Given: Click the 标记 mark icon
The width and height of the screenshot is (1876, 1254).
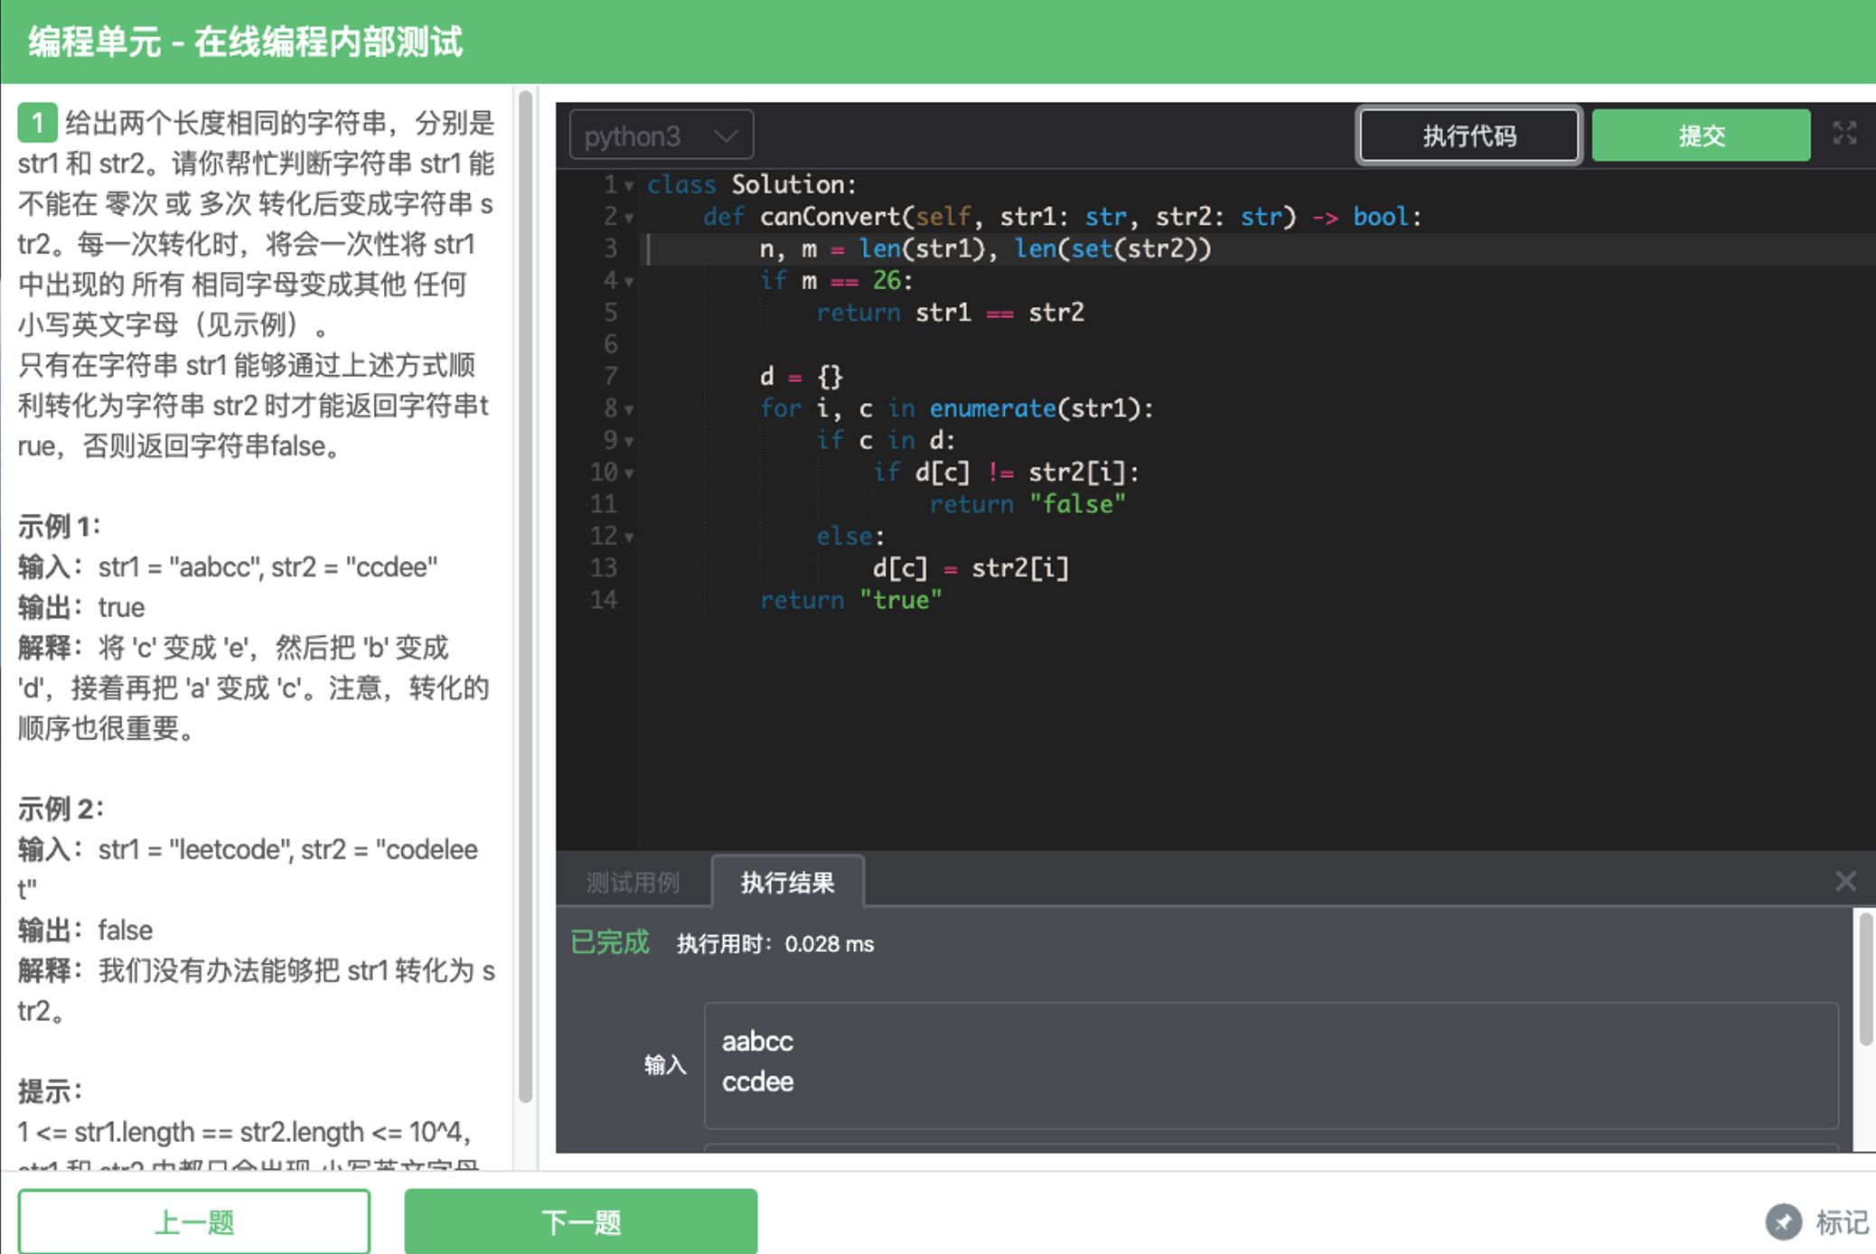Looking at the screenshot, I should [x=1784, y=1222].
